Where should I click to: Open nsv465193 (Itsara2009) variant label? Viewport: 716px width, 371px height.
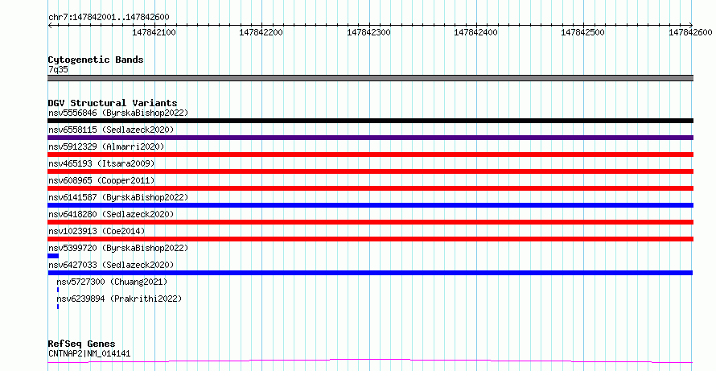(x=101, y=163)
